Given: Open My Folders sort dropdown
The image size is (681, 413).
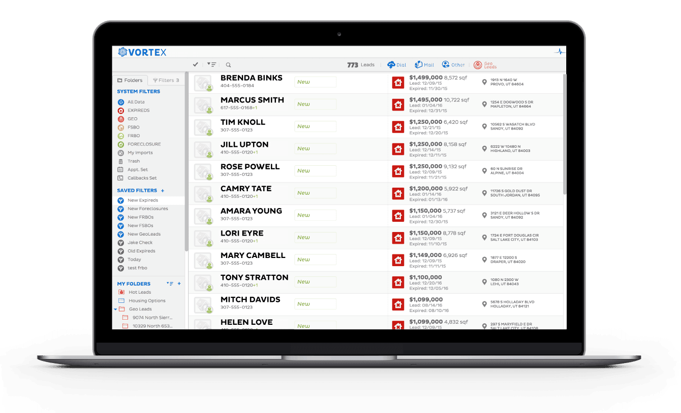Looking at the screenshot, I should (170, 283).
